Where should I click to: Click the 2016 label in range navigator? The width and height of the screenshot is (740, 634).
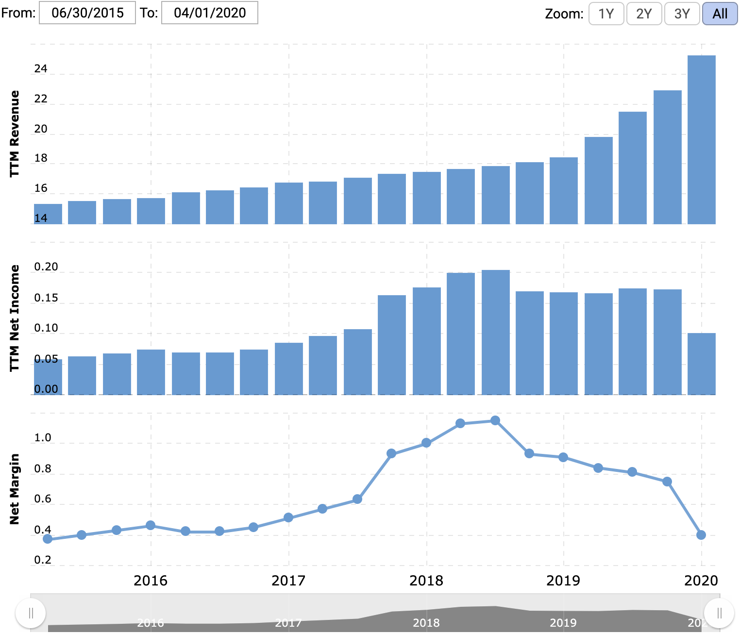click(151, 623)
